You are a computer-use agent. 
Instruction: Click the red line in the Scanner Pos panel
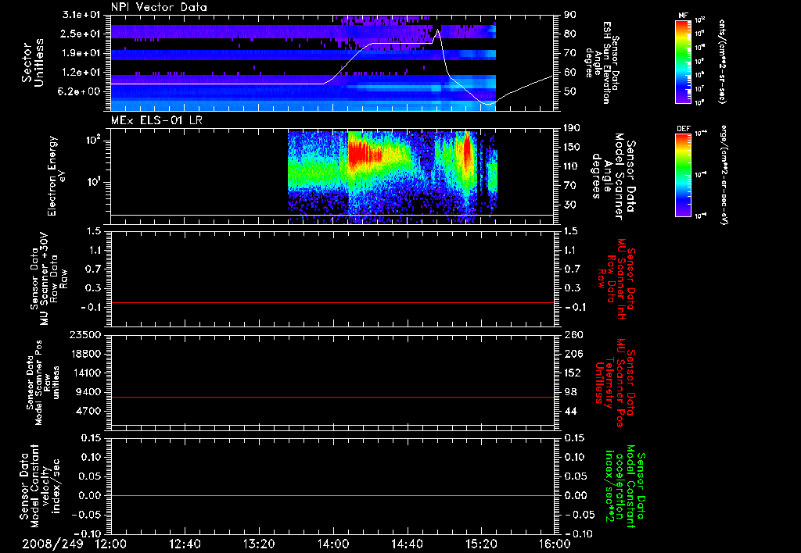click(x=332, y=397)
